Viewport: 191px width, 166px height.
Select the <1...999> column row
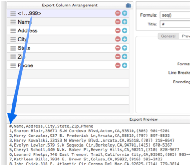[68, 13]
